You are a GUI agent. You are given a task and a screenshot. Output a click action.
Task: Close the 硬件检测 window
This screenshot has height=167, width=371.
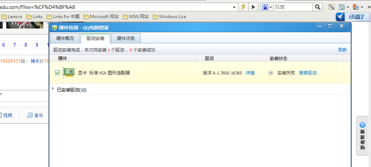coord(341,26)
